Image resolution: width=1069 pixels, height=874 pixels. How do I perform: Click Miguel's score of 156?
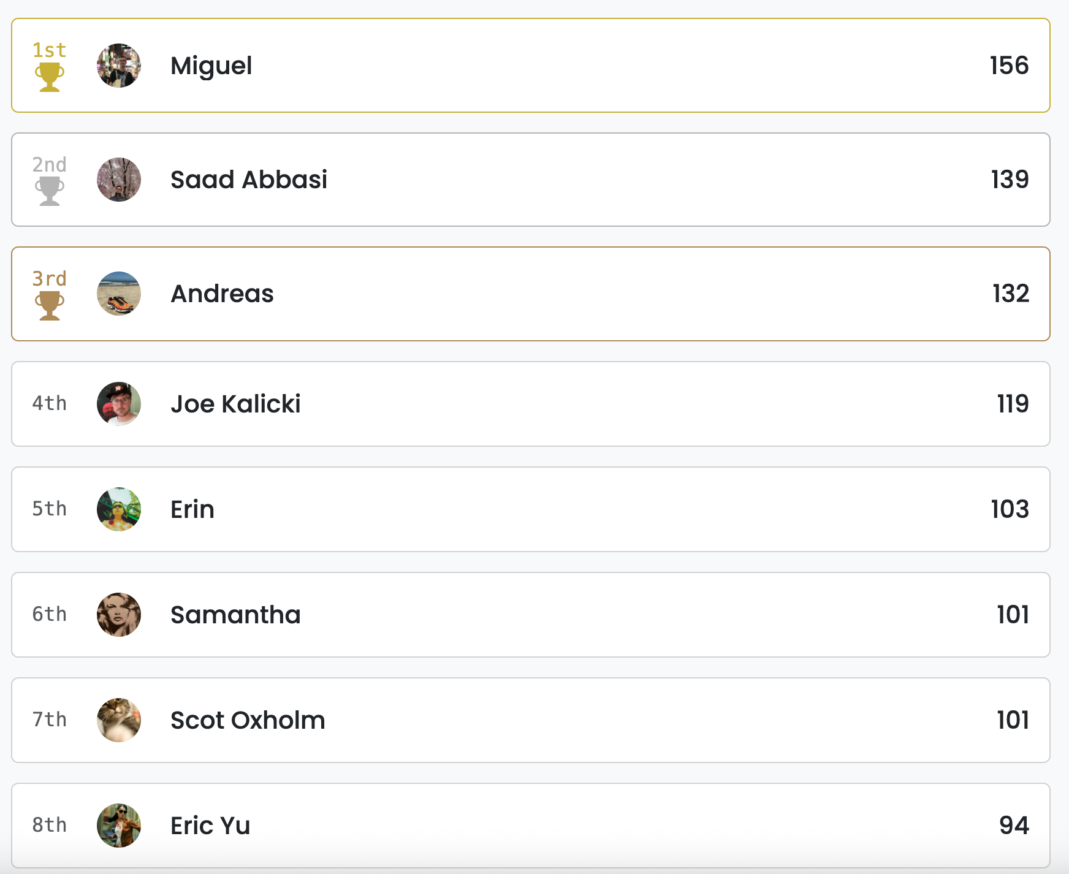click(1009, 66)
